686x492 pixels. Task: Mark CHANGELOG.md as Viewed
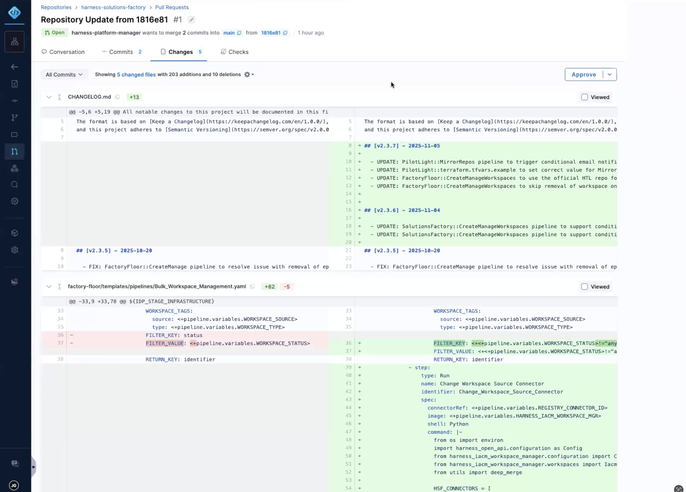tap(584, 97)
